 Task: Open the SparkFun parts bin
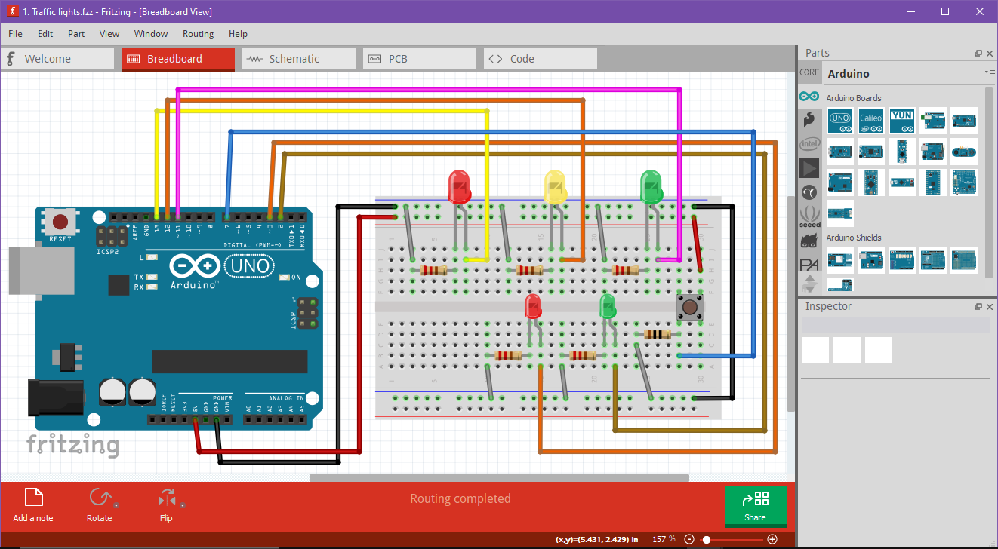809,118
